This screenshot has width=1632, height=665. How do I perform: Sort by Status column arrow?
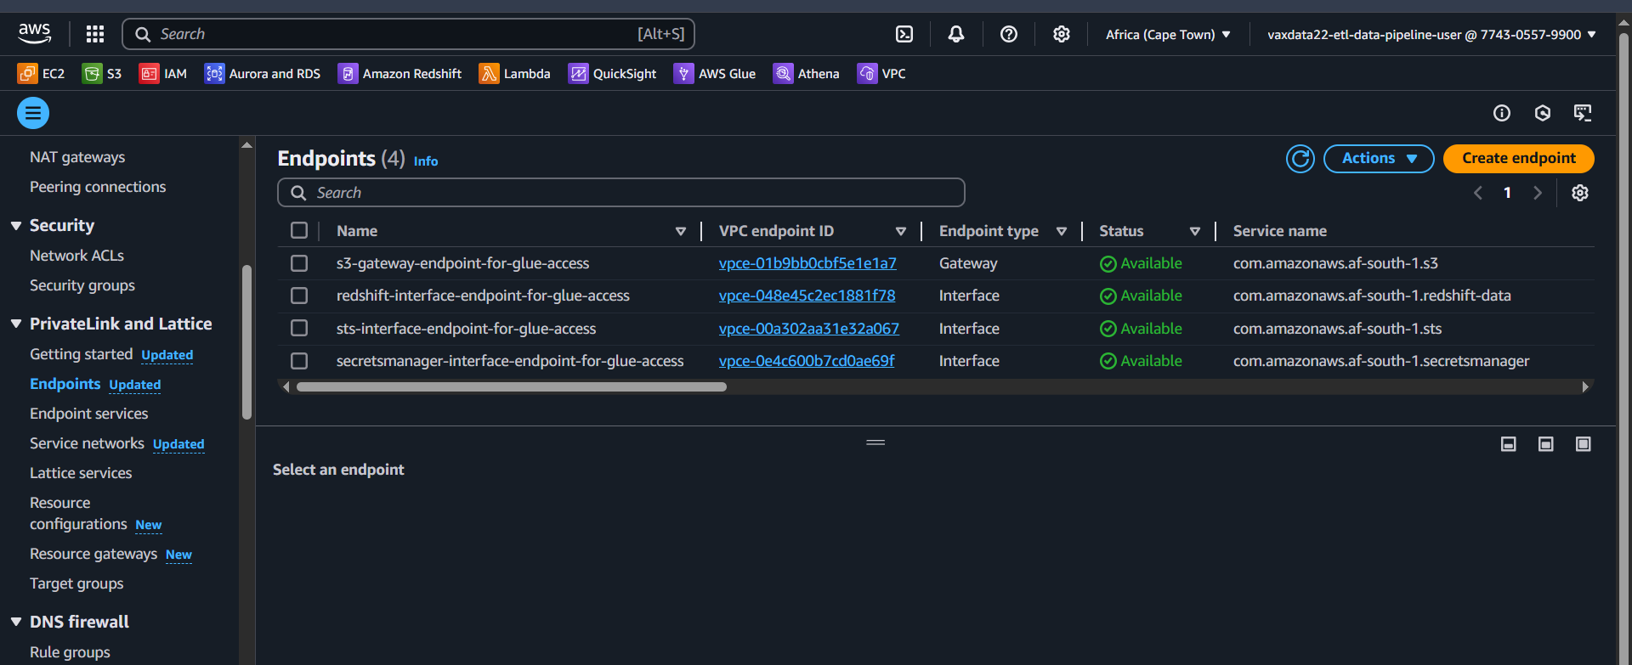coord(1195,231)
